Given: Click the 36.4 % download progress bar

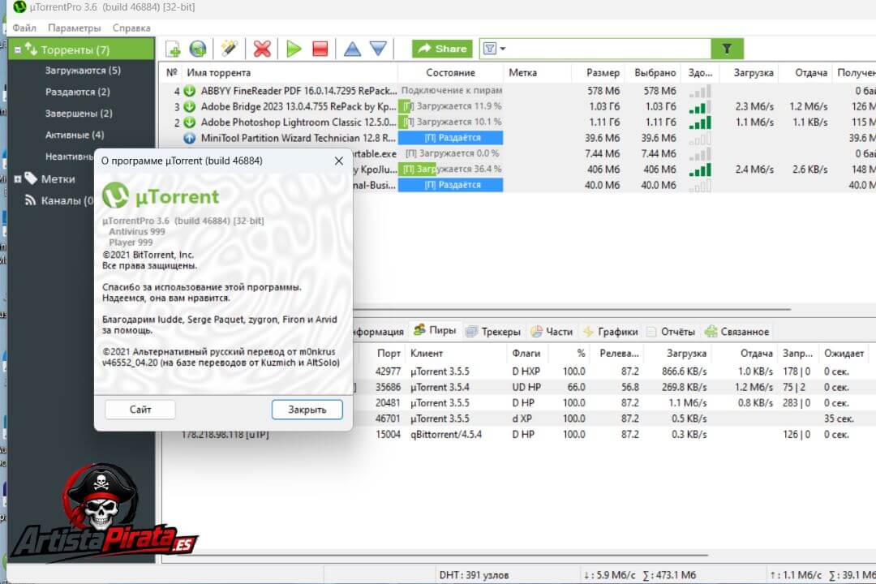Looking at the screenshot, I should (x=450, y=169).
